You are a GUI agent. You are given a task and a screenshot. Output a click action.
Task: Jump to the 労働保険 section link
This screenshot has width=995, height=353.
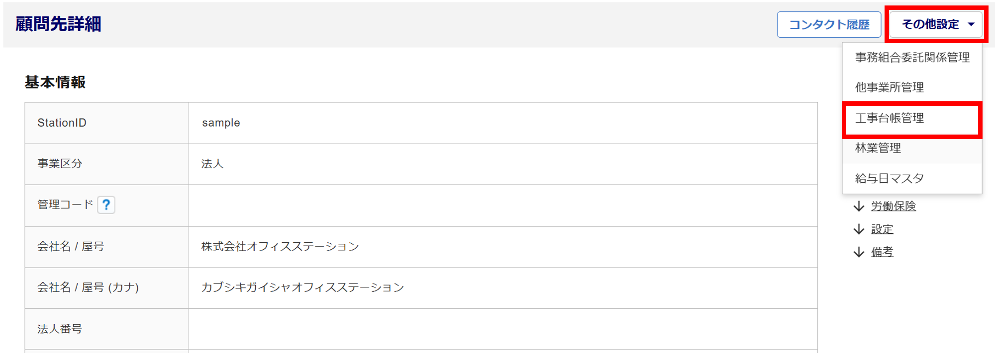click(893, 206)
